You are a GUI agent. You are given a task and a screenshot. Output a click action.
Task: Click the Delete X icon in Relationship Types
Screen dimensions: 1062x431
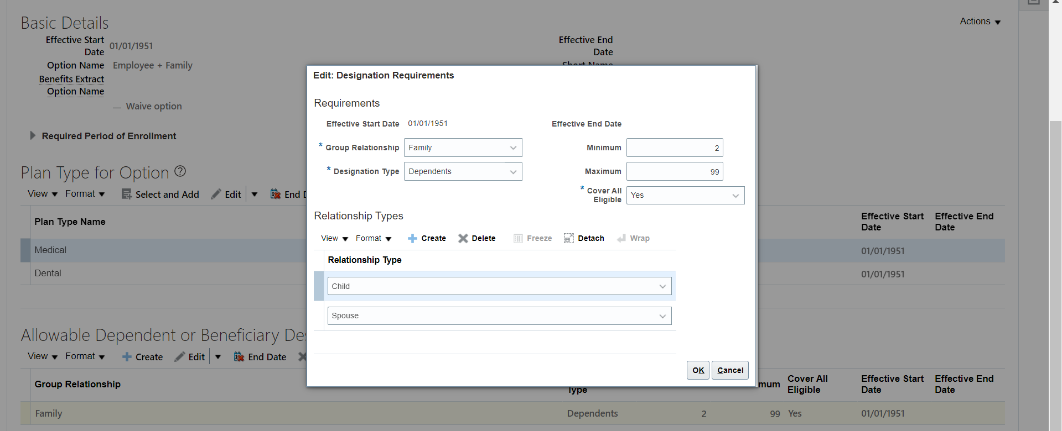pos(463,239)
